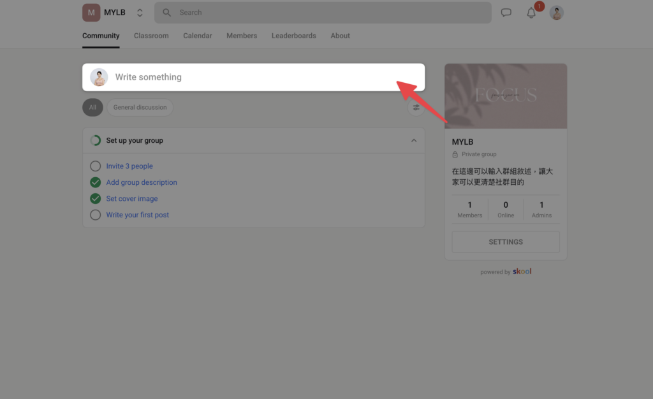Open the profile avatar menu in header
This screenshot has width=653, height=399.
556,13
